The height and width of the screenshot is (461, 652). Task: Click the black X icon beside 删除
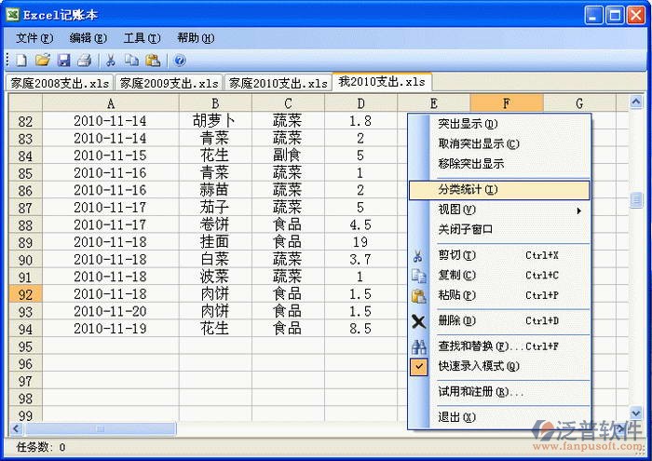[x=419, y=321]
